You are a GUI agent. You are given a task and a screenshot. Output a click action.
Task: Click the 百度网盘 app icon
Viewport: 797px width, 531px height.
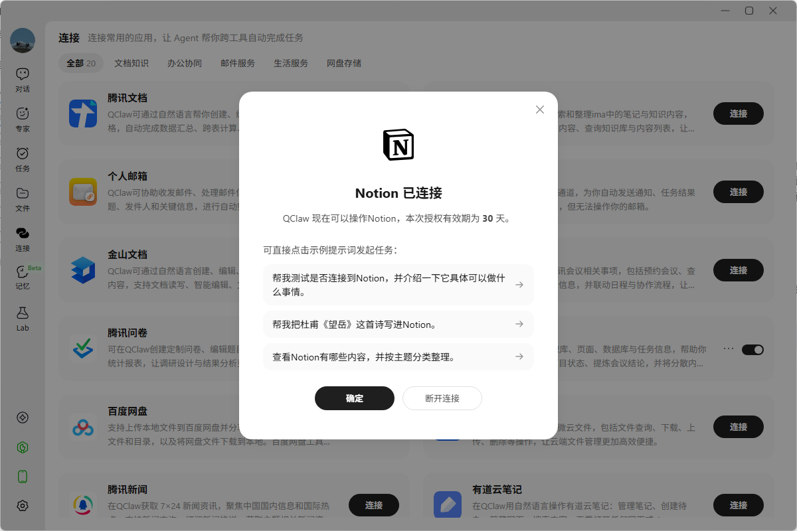pos(83,427)
